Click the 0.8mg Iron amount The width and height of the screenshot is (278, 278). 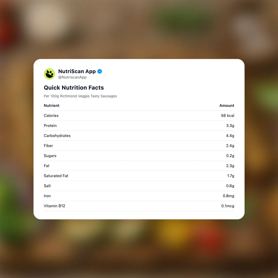click(x=228, y=196)
